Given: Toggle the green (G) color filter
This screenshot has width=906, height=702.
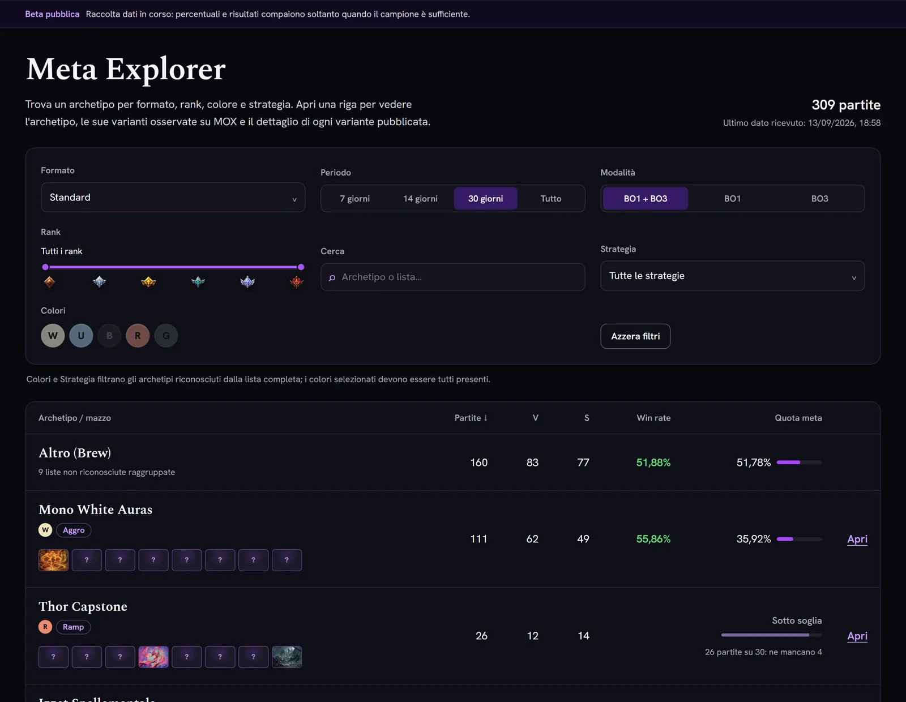Looking at the screenshot, I should click(166, 336).
